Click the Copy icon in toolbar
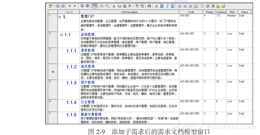This screenshot has width=260, height=135. click(x=119, y=6)
